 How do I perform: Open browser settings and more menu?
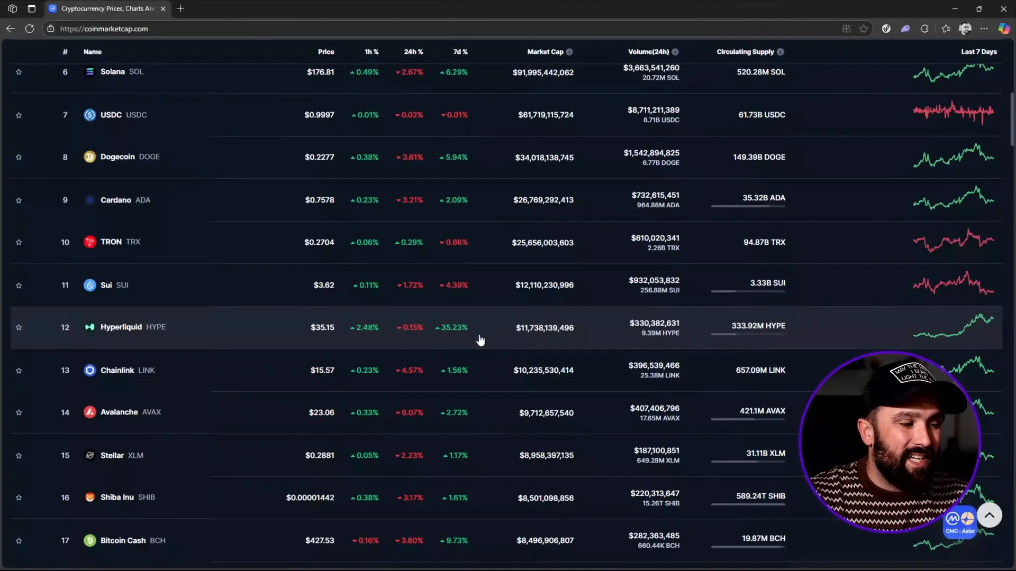click(984, 29)
